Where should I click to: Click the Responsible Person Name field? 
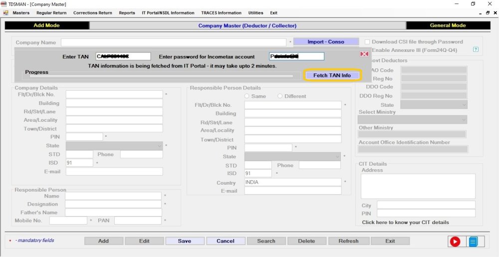[x=113, y=196]
